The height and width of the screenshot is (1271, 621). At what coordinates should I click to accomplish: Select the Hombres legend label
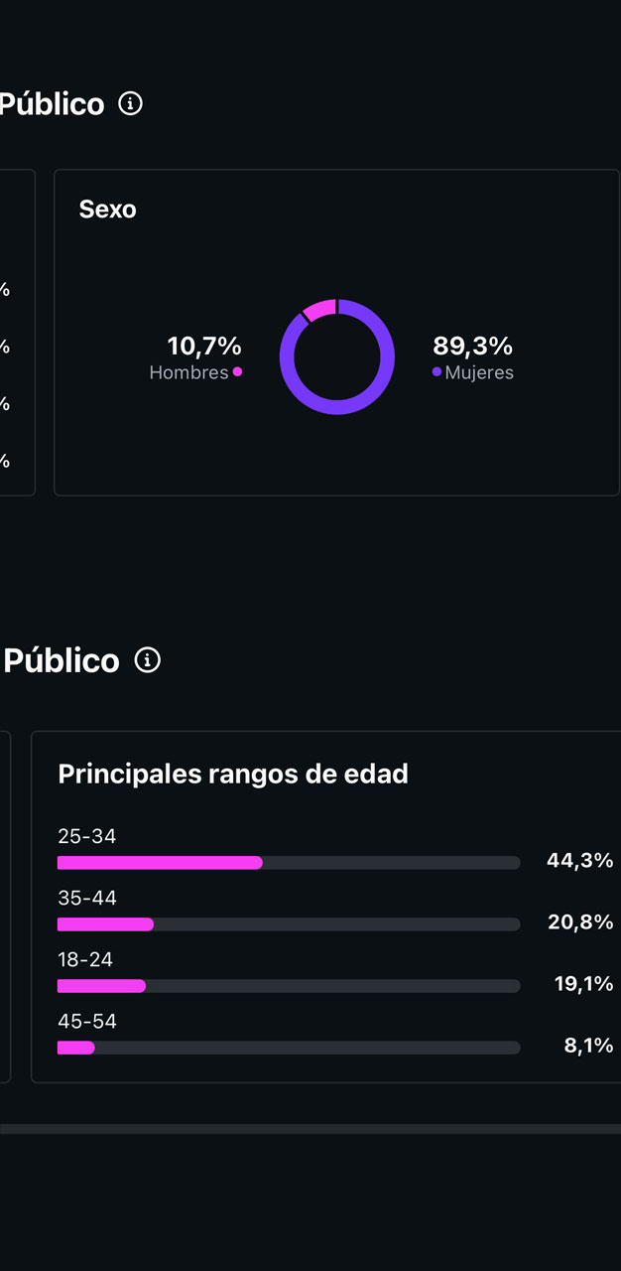point(188,373)
